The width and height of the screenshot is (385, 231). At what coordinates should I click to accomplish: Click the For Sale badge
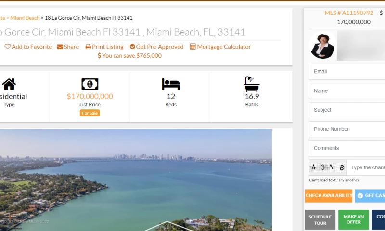[x=90, y=113]
